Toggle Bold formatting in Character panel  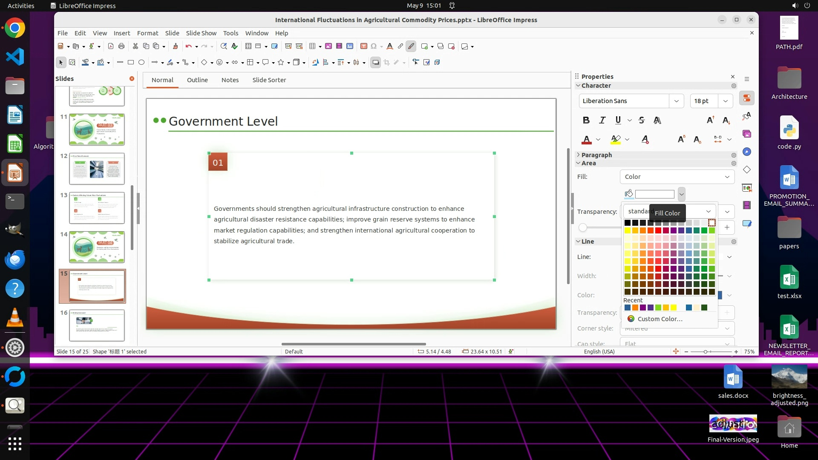[x=586, y=120]
